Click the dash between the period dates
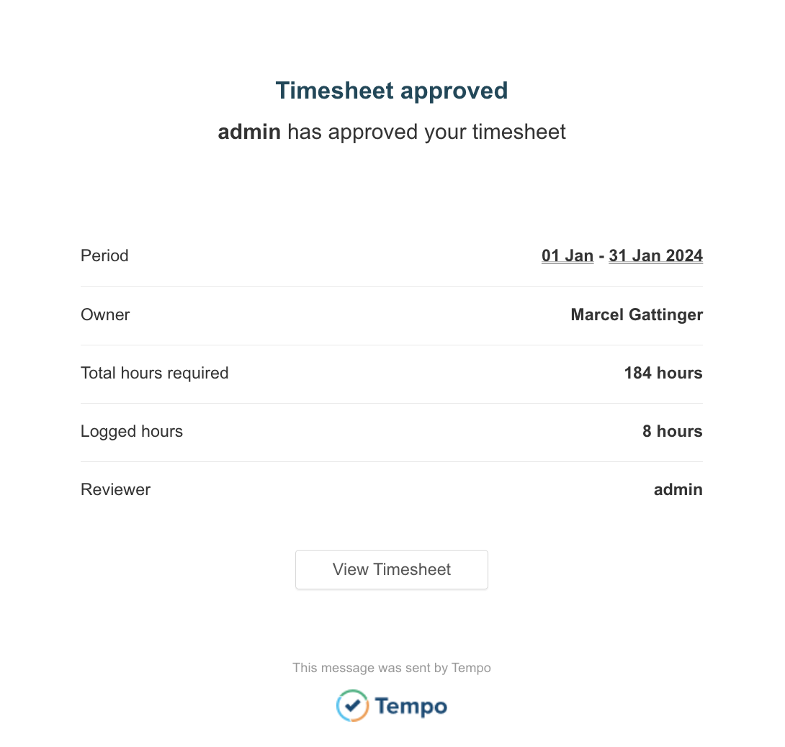The image size is (785, 747). pos(601,256)
